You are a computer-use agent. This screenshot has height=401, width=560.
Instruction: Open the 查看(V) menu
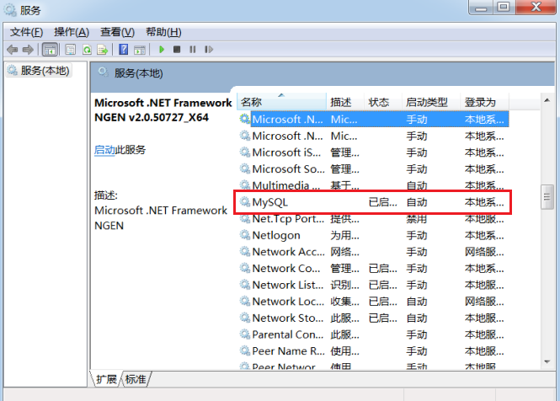[116, 32]
